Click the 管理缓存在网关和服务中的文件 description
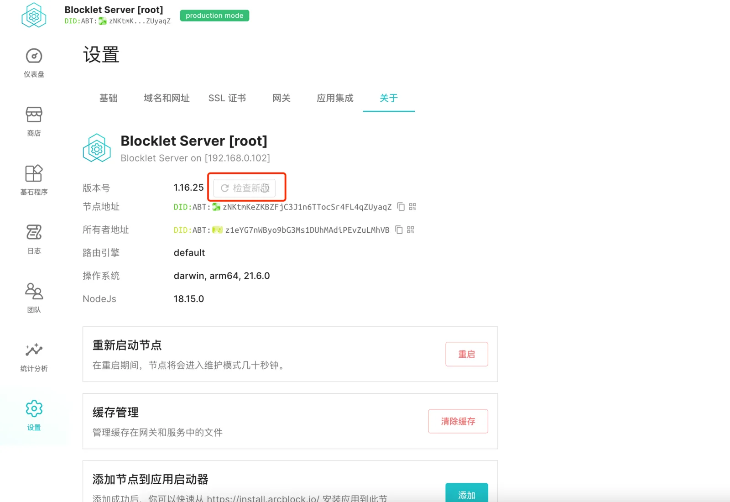This screenshot has width=730, height=502. coord(157,432)
